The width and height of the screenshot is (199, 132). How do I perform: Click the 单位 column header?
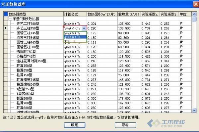coord(185,14)
